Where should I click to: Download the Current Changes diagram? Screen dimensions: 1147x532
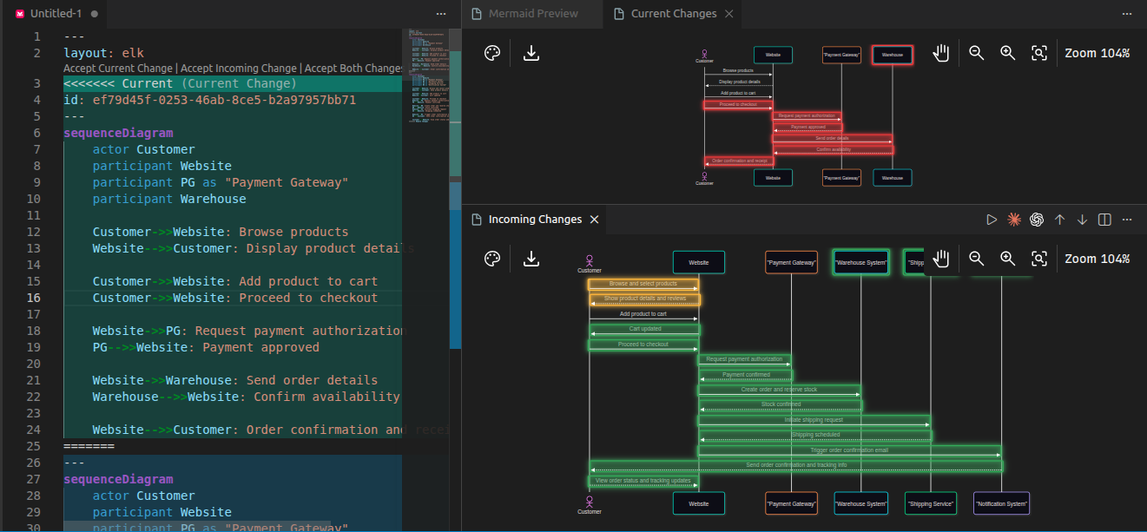click(531, 53)
